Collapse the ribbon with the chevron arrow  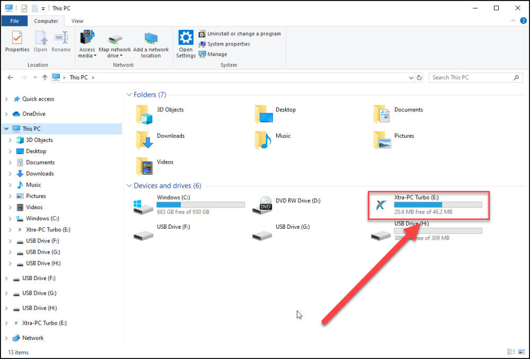(x=514, y=21)
